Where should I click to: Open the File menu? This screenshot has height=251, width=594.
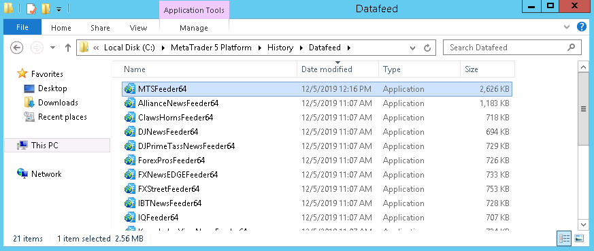pyautogui.click(x=22, y=28)
